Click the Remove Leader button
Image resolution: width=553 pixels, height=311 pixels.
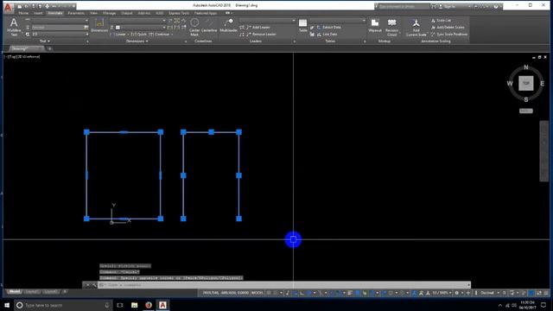coord(261,35)
